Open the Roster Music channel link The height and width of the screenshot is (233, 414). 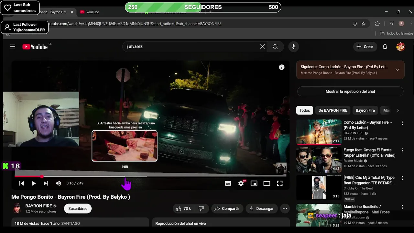(353, 161)
